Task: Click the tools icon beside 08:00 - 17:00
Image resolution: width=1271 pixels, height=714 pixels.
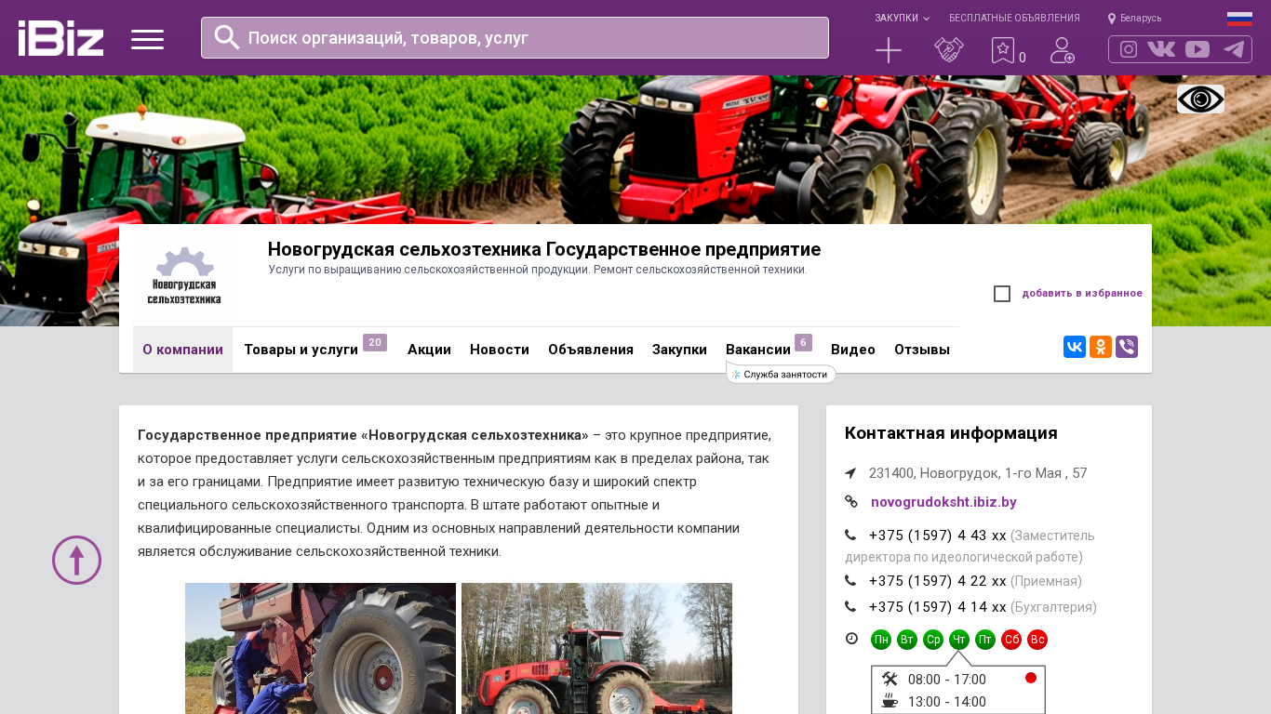Action: point(890,679)
